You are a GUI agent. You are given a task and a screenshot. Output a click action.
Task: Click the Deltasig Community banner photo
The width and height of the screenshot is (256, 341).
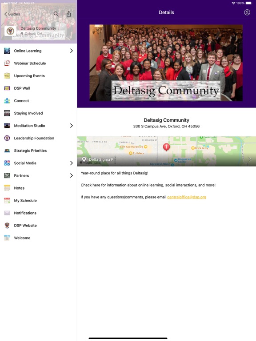166,63
